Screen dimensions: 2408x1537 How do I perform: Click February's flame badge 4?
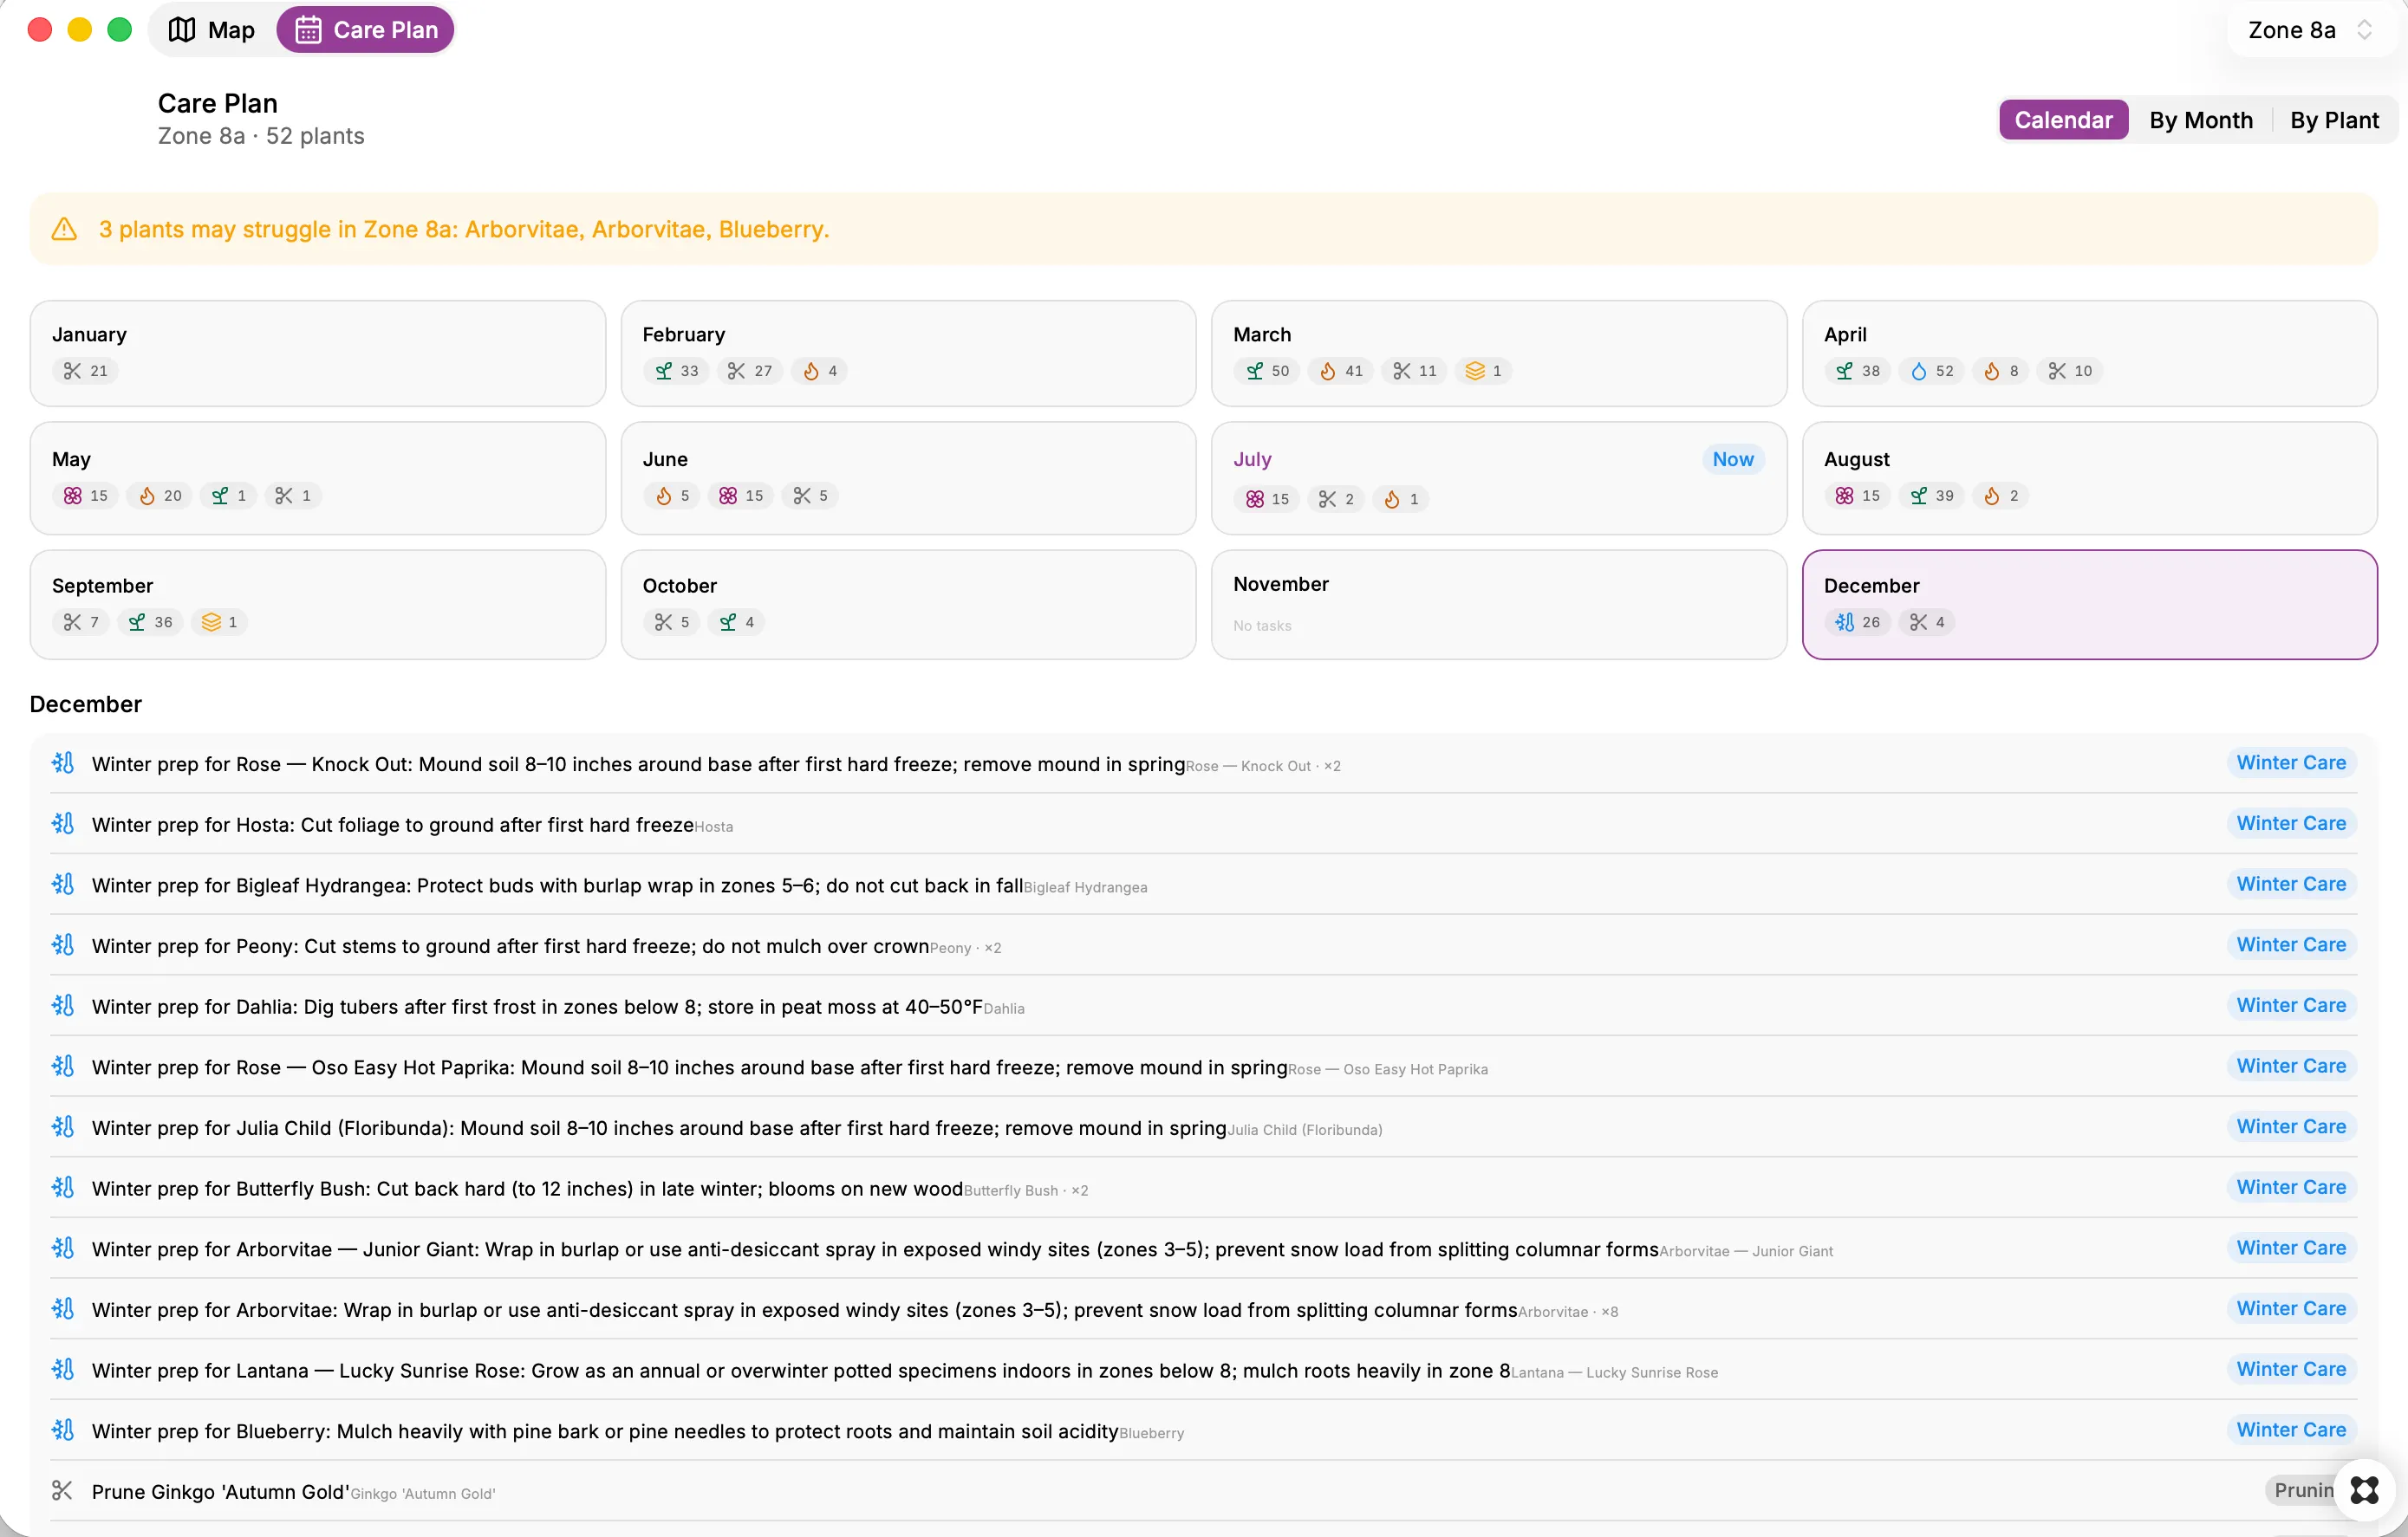[820, 371]
